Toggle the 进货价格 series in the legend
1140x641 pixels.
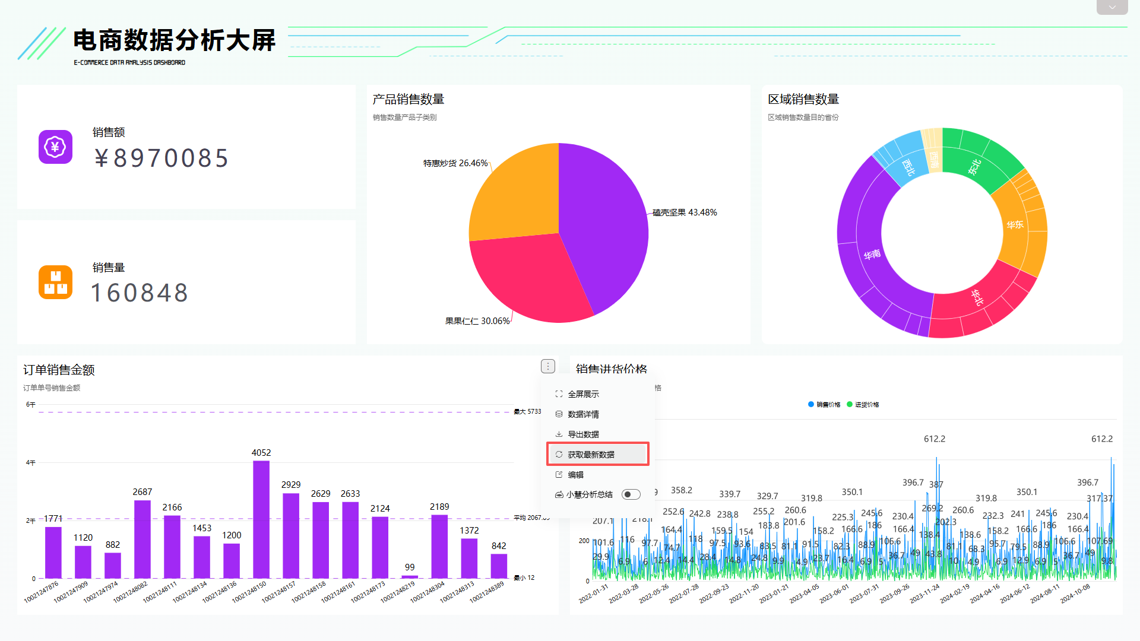point(864,404)
